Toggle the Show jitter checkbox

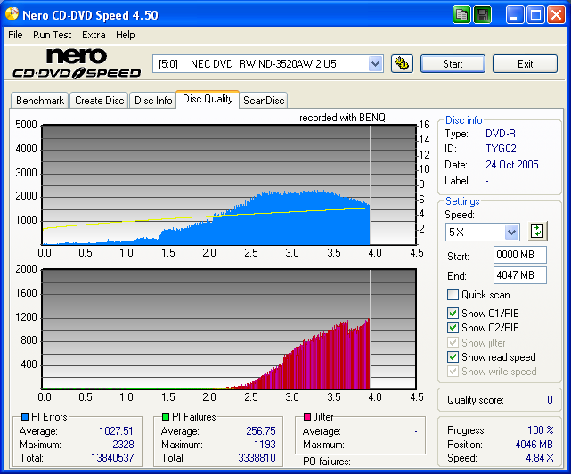pyautogui.click(x=453, y=342)
